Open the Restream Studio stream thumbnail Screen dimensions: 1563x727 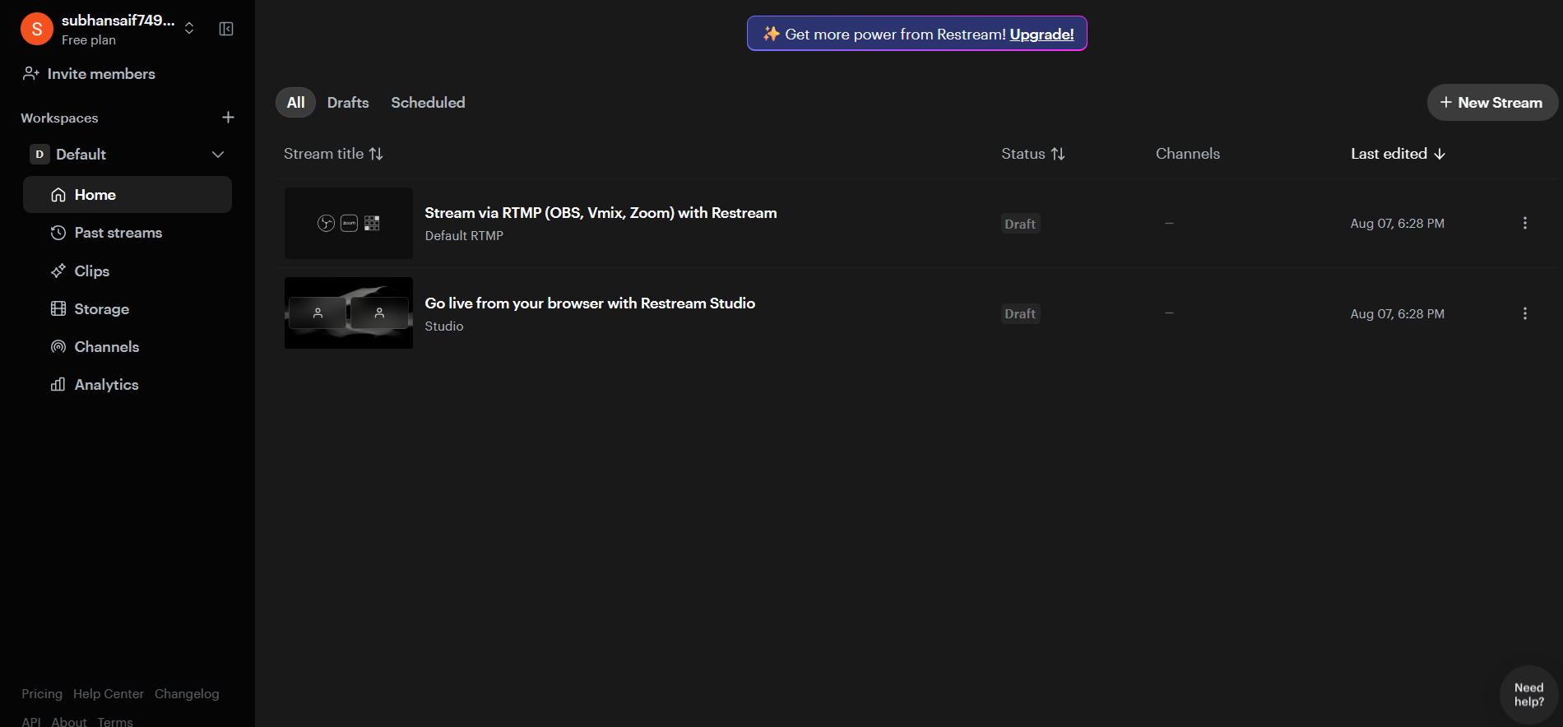(349, 313)
